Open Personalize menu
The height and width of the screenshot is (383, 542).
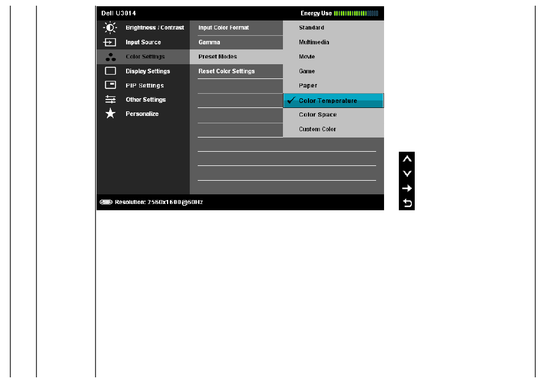point(143,114)
